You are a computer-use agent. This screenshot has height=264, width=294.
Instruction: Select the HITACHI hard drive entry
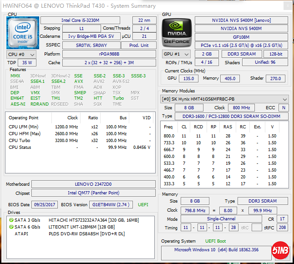click(x=93, y=220)
